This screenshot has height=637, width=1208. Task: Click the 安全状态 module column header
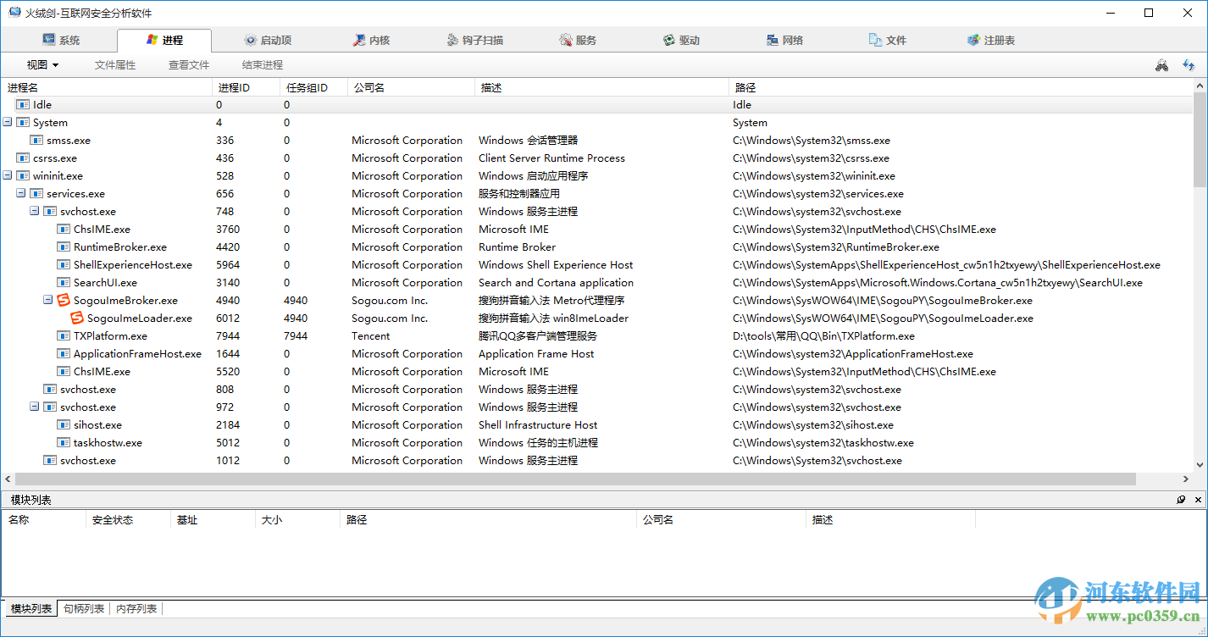tap(128, 520)
